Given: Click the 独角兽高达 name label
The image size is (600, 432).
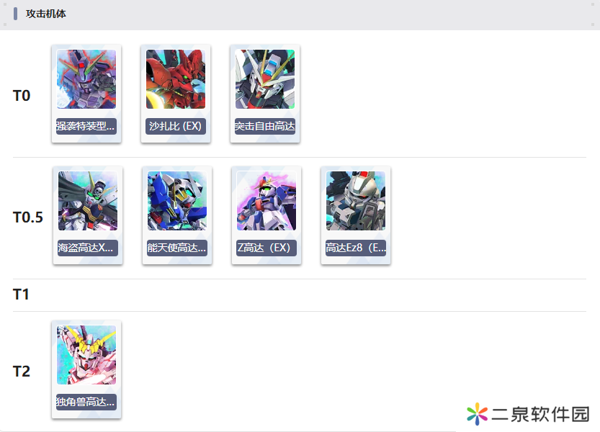Looking at the screenshot, I should coord(86,402).
